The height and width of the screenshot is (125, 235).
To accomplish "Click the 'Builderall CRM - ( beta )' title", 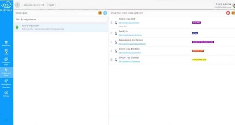I will point(40,5).
